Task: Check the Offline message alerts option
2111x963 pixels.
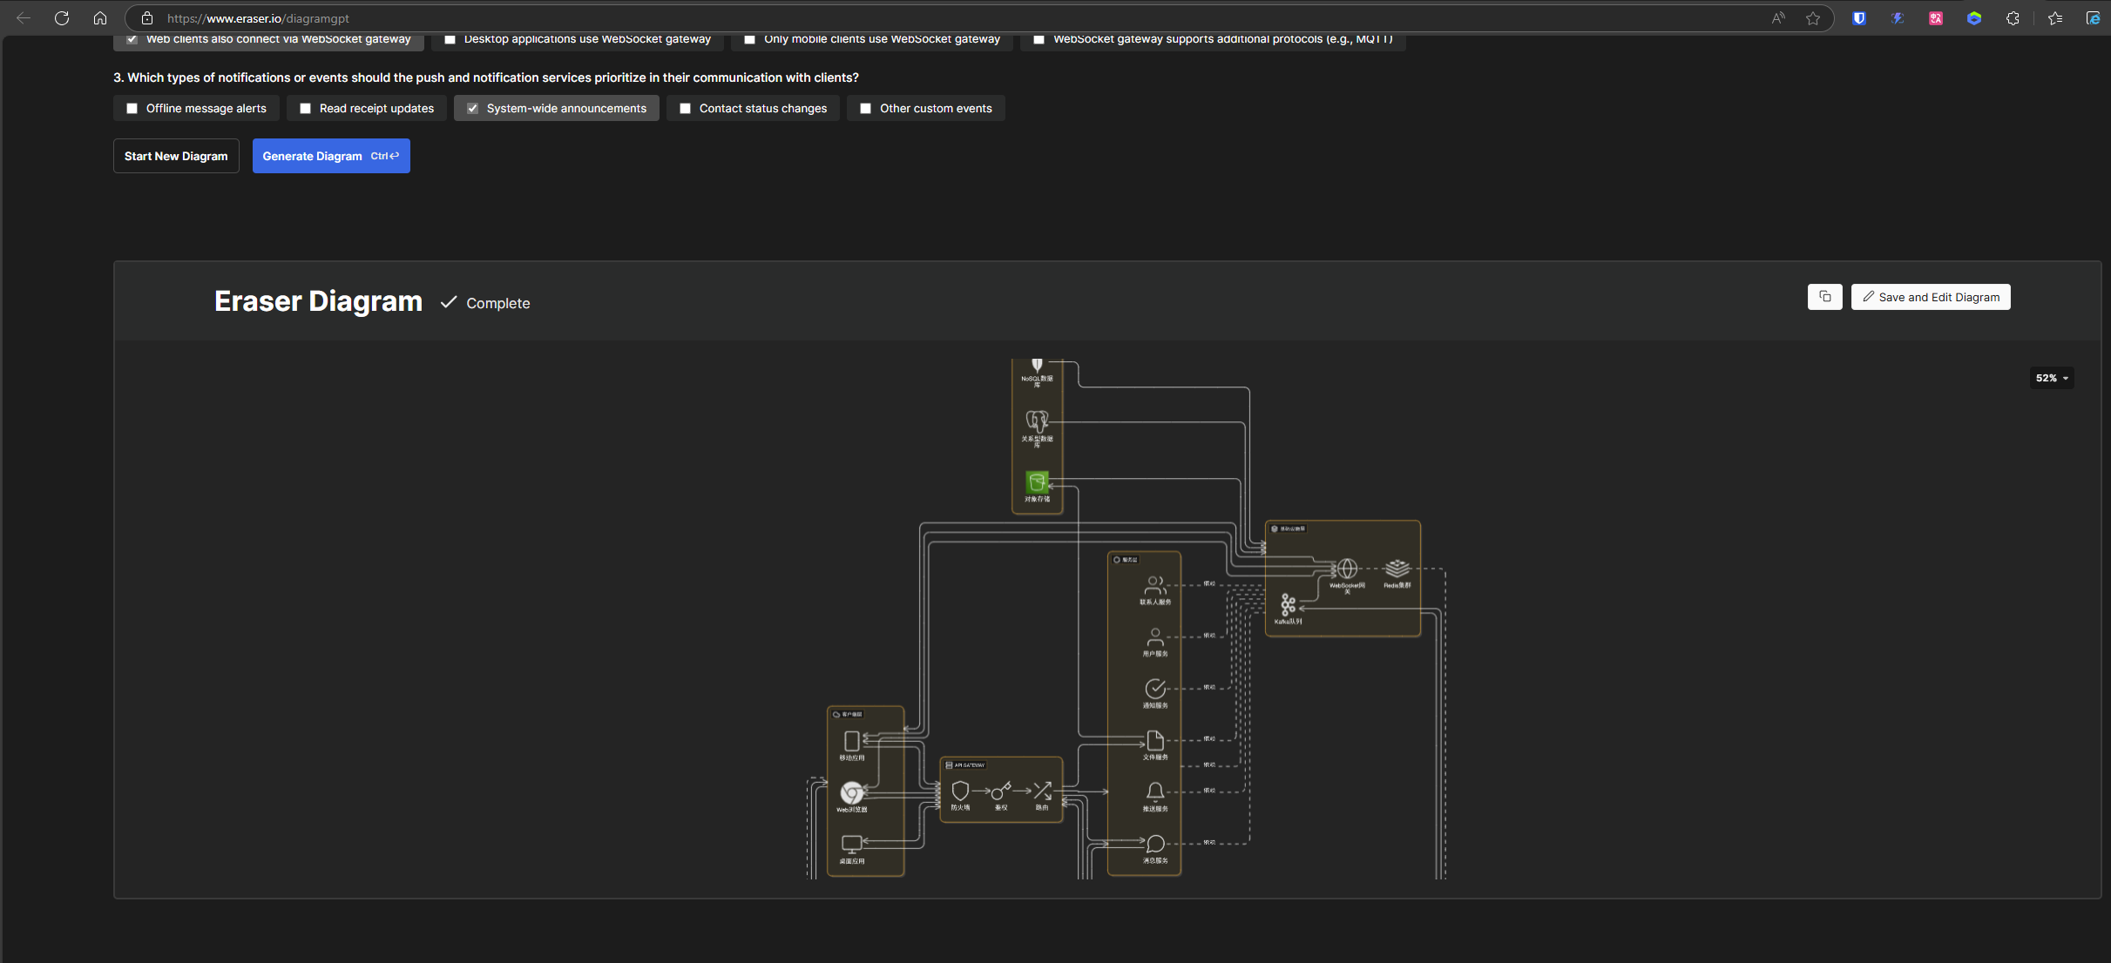Action: click(x=132, y=109)
